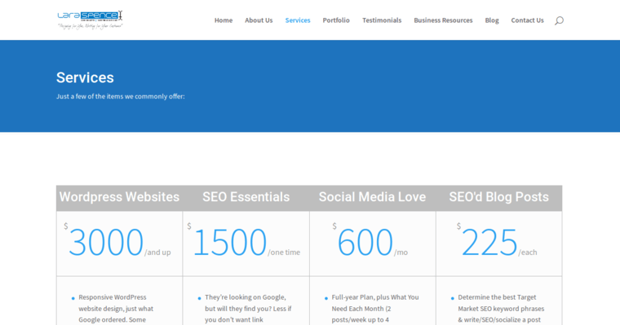Click the SEO Essentials plan header
The width and height of the screenshot is (620, 325).
click(x=246, y=197)
